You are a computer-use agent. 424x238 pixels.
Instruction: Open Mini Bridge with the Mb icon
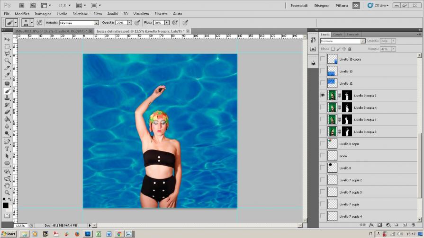pos(32,5)
